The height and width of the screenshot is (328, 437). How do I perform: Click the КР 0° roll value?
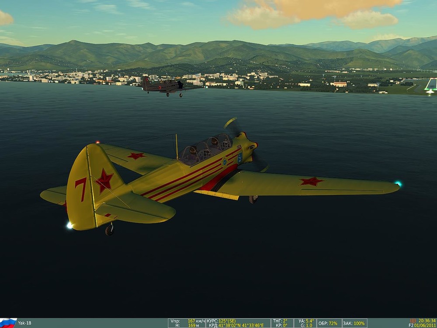tap(281, 325)
